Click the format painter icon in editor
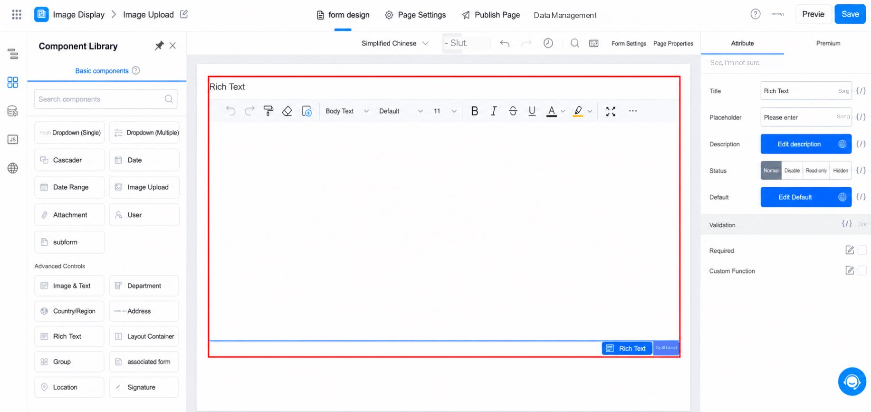 [268, 111]
